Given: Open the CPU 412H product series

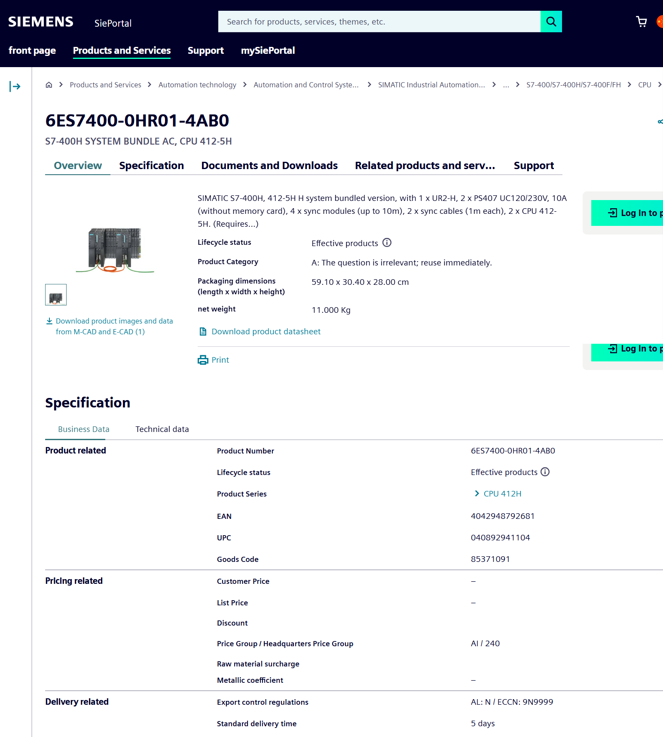Looking at the screenshot, I should click(x=502, y=494).
